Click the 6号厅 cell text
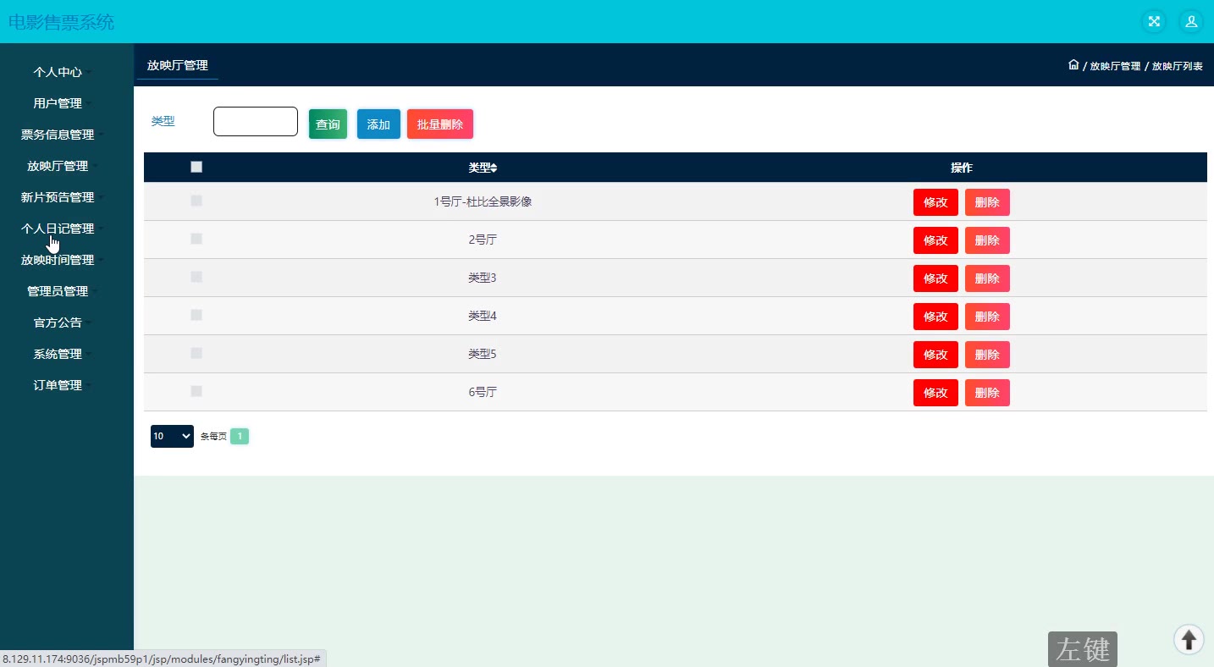Image resolution: width=1214 pixels, height=667 pixels. click(x=483, y=392)
